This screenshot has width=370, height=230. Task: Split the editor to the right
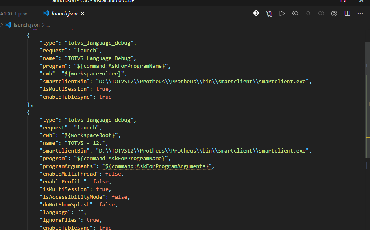[347, 13]
